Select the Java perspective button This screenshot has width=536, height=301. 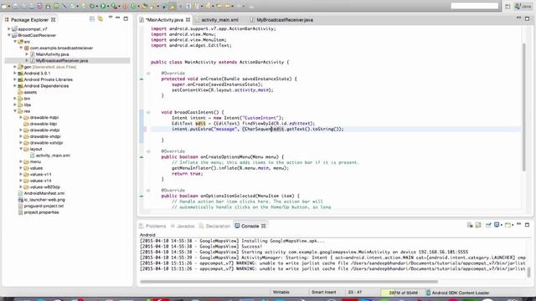pyautogui.click(x=523, y=7)
